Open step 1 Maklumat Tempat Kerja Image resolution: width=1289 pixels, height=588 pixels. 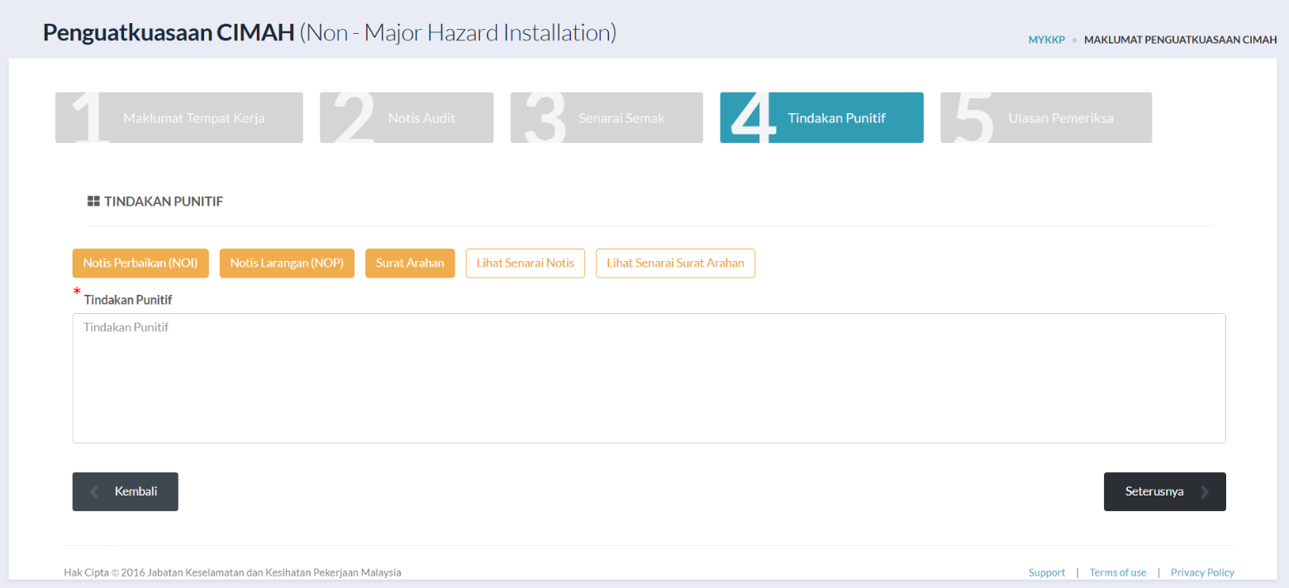pyautogui.click(x=179, y=117)
